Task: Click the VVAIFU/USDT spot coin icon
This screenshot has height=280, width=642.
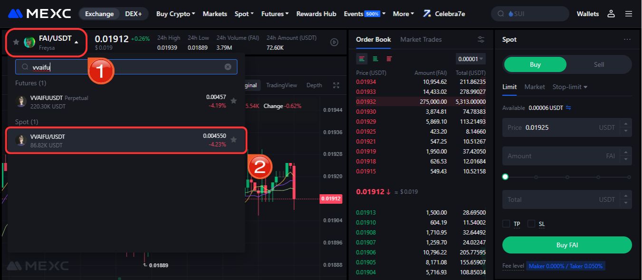Action: point(21,140)
